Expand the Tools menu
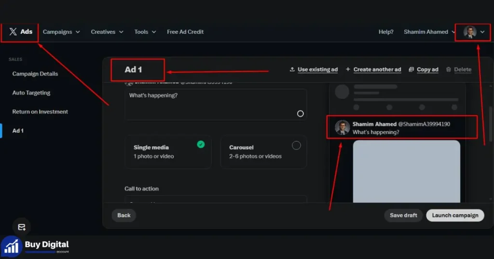 pos(145,32)
